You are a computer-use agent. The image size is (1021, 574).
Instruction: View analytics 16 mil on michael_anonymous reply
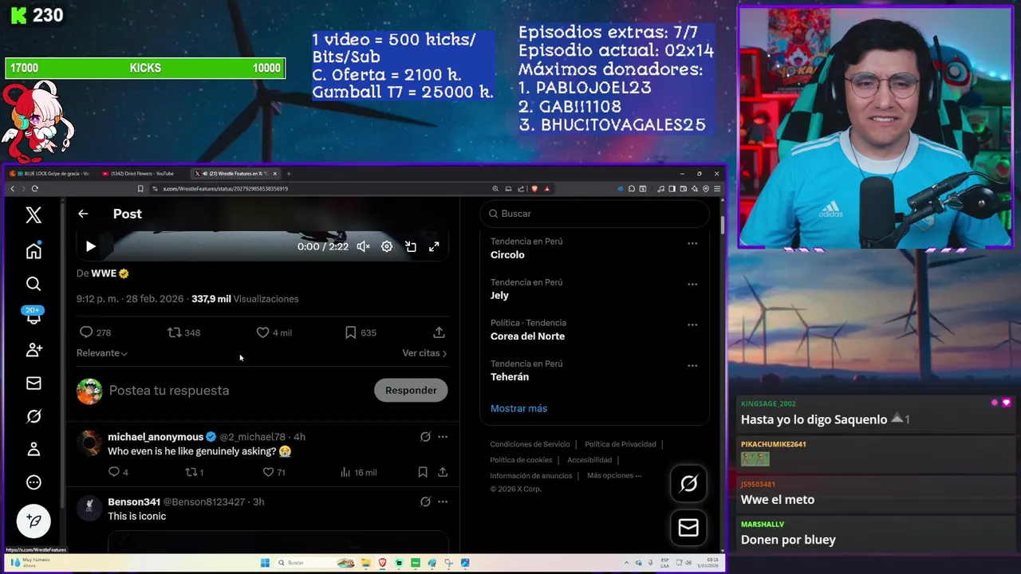[x=358, y=473]
